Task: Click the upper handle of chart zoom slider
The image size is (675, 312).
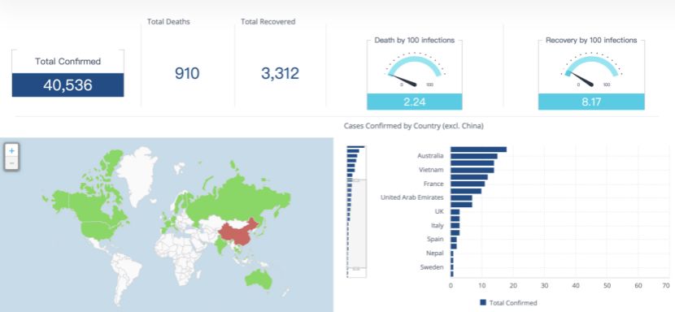Action: point(356,180)
